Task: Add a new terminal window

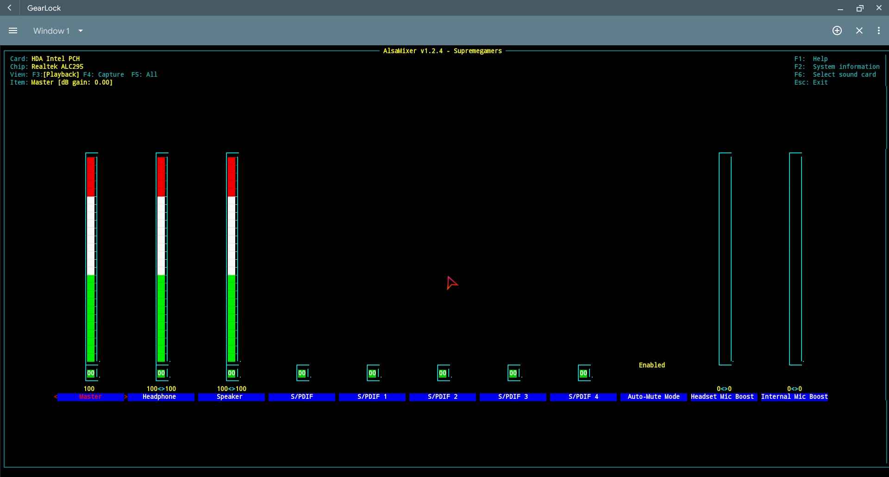Action: coord(837,31)
